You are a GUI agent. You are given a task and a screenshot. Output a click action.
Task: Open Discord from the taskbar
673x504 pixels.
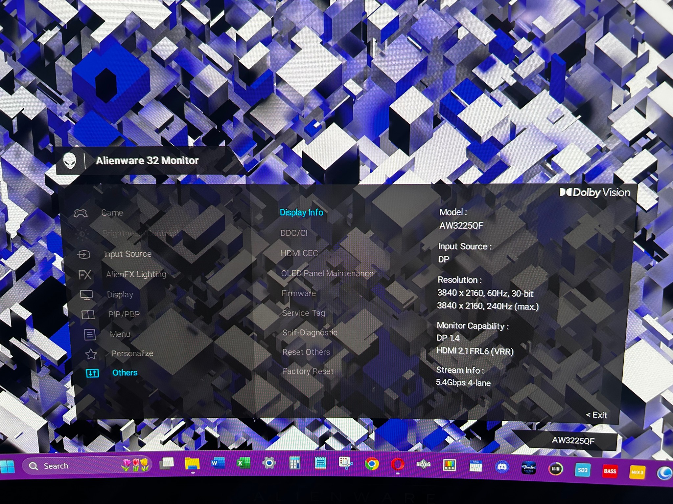click(x=502, y=467)
